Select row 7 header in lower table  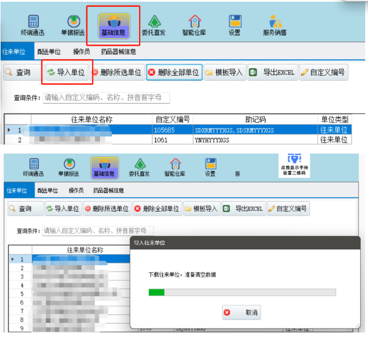point(21,311)
